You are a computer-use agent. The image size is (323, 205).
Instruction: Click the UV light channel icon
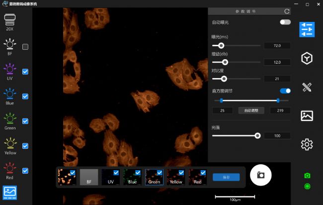[10, 70]
